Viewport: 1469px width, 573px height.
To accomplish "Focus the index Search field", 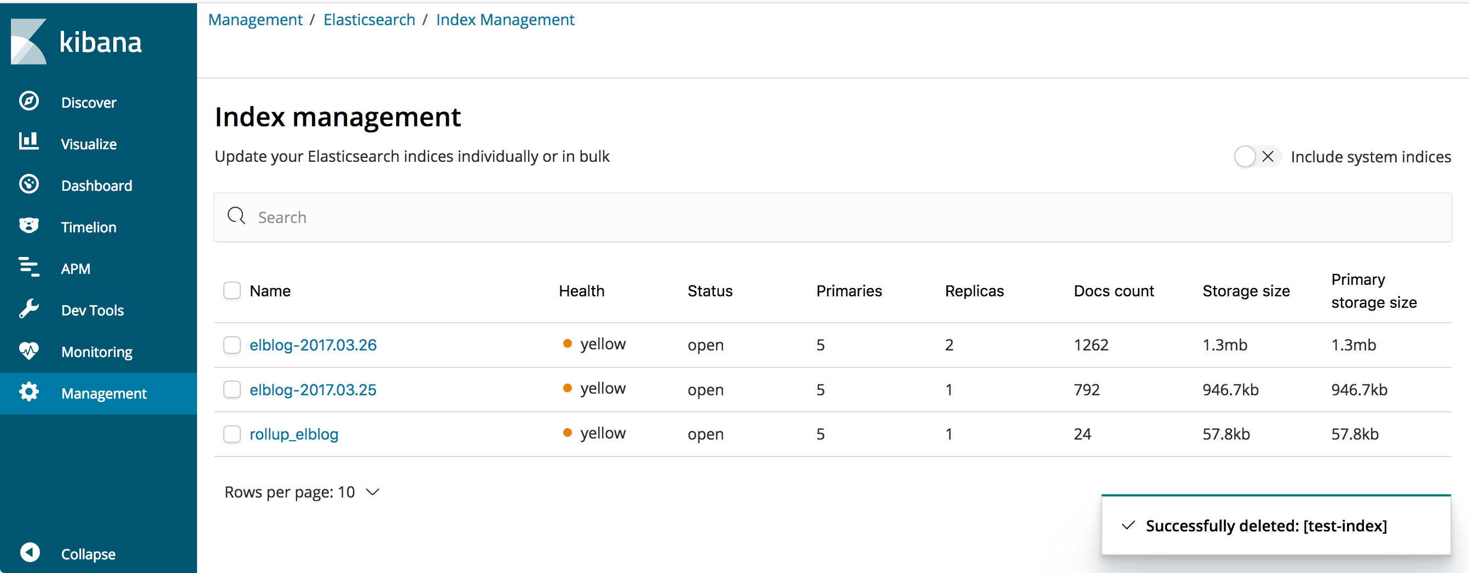I will [x=832, y=217].
